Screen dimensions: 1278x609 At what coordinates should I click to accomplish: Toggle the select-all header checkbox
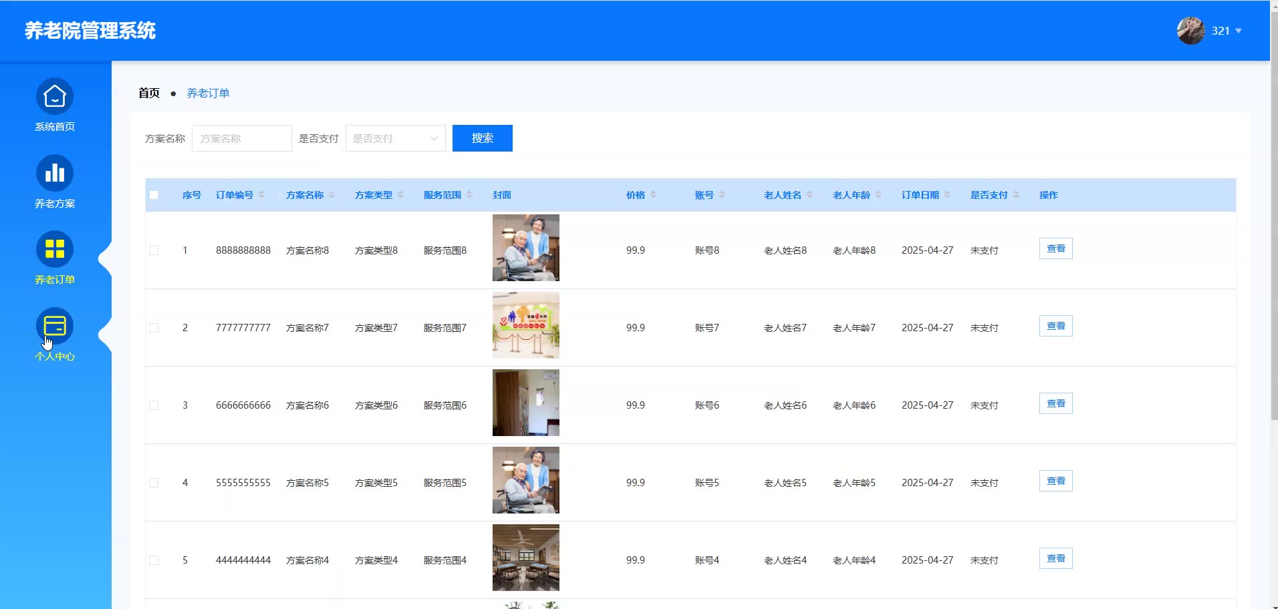tap(154, 195)
